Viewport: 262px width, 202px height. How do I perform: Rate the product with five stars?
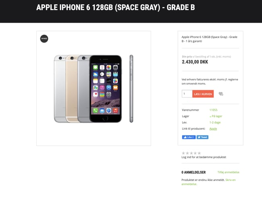coord(199,153)
